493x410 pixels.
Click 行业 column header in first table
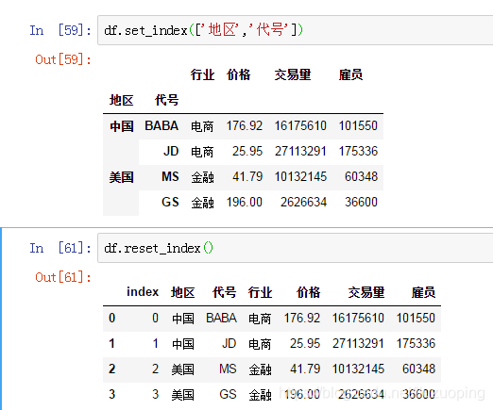[x=202, y=74]
